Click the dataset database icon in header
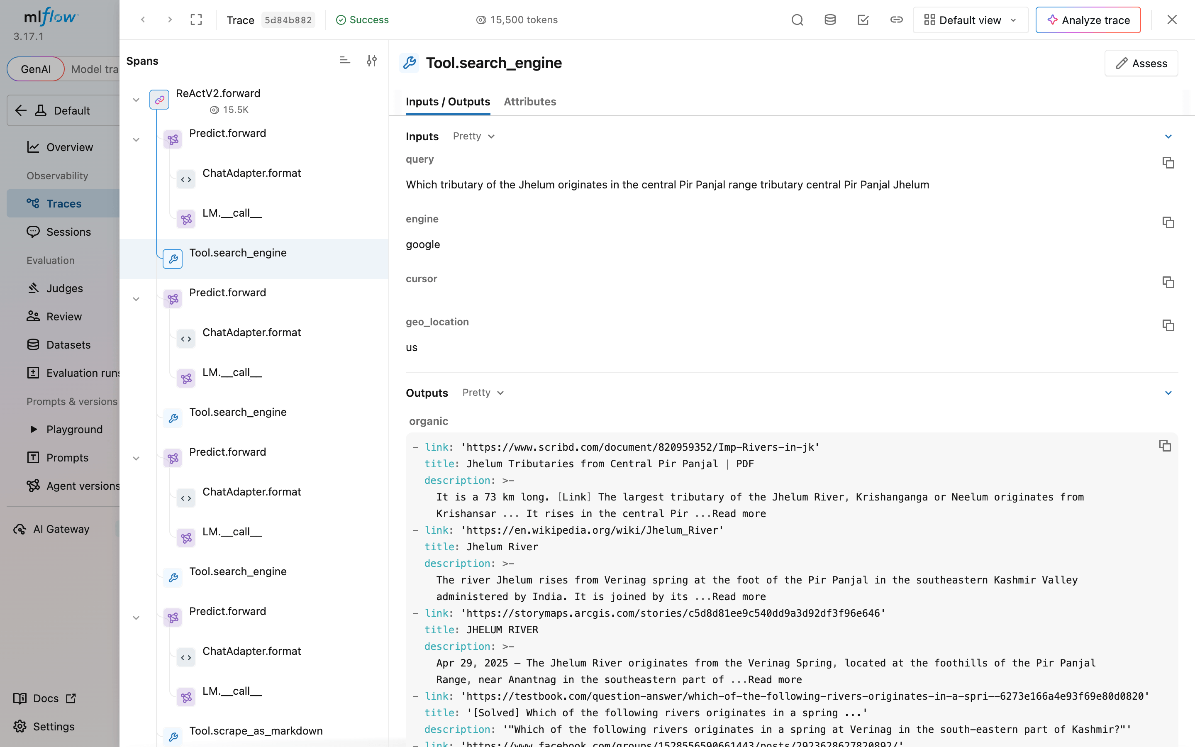This screenshot has height=747, width=1195. tap(830, 20)
